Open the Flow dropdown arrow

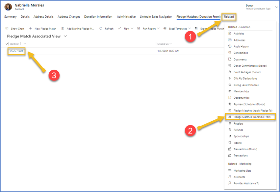132,28
